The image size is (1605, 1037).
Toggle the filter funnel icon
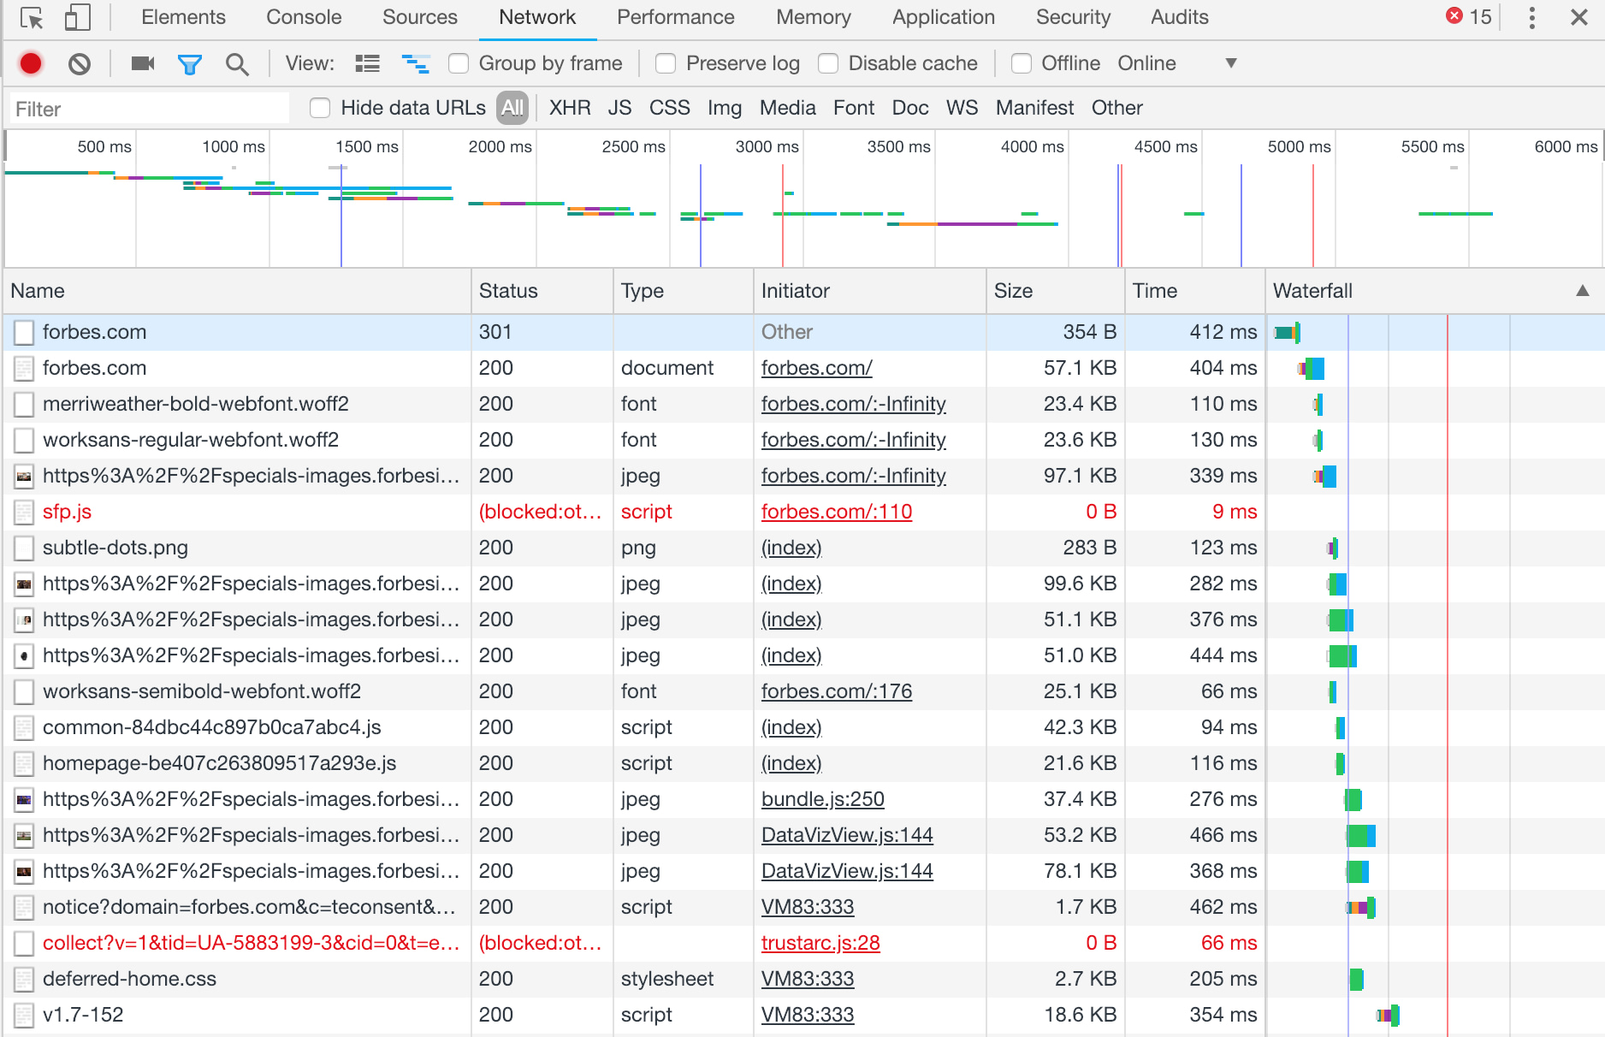point(189,63)
